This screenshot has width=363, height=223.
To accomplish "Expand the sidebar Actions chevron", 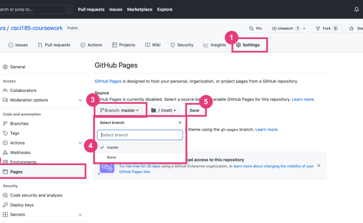I will tap(80, 143).
